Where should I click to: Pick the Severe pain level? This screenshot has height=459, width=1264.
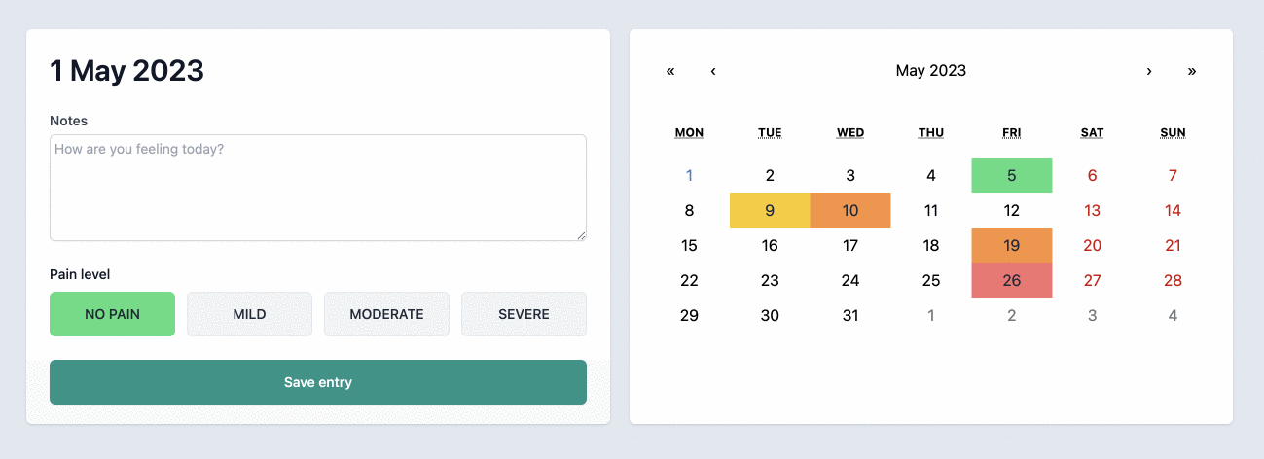(524, 314)
